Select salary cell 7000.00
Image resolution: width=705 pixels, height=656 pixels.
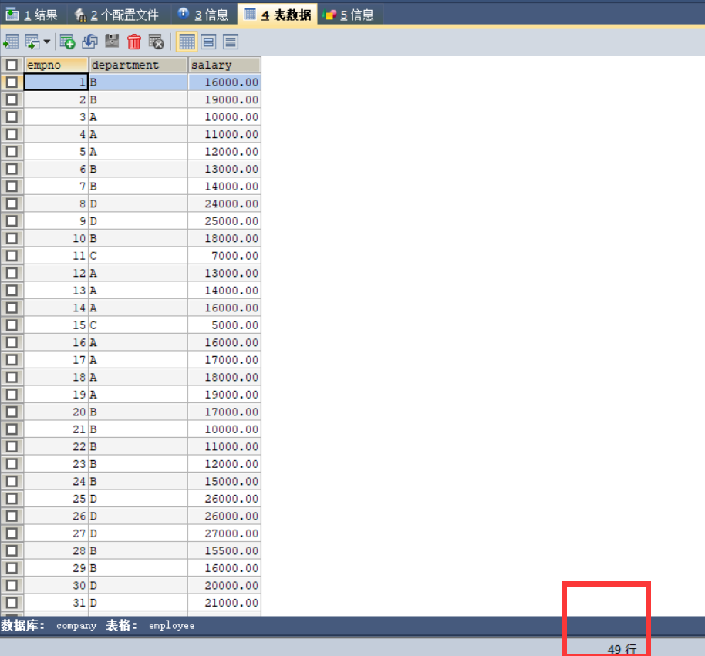[224, 256]
